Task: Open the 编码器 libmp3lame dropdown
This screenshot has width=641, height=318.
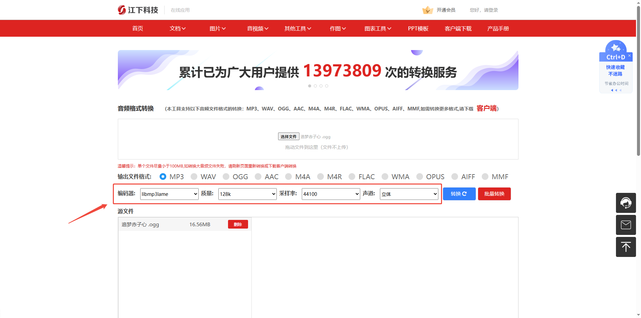Action: pyautogui.click(x=169, y=194)
